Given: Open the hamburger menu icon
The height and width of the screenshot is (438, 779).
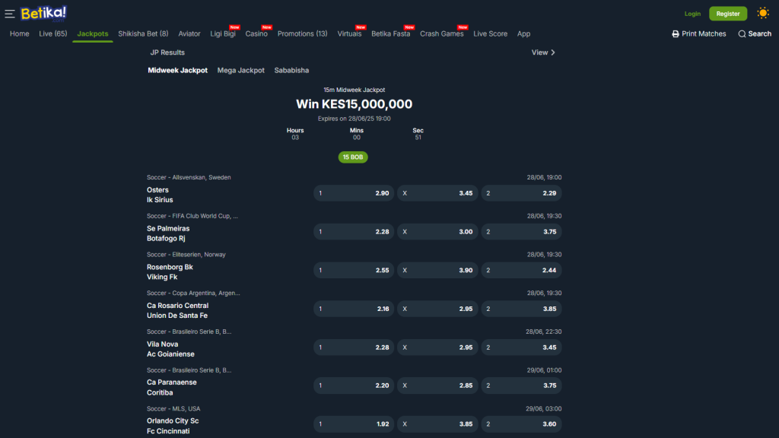Looking at the screenshot, I should tap(9, 14).
